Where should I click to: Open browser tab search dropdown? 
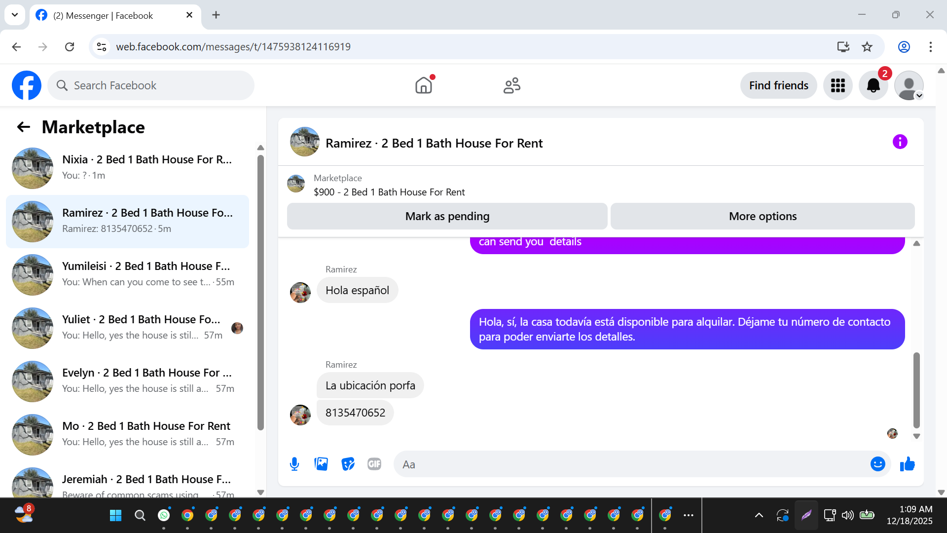tap(15, 15)
